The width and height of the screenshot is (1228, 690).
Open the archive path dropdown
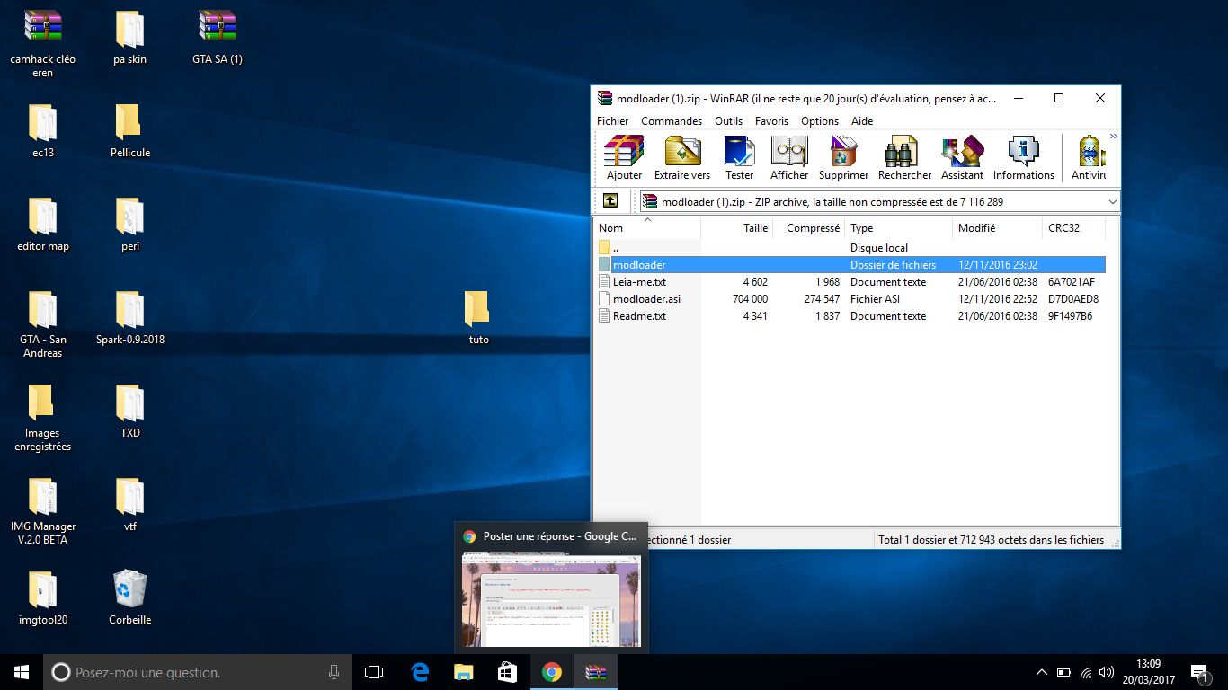click(1113, 202)
